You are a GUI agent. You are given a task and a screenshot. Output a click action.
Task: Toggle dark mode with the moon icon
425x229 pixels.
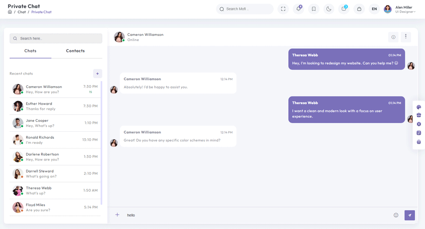point(329,9)
